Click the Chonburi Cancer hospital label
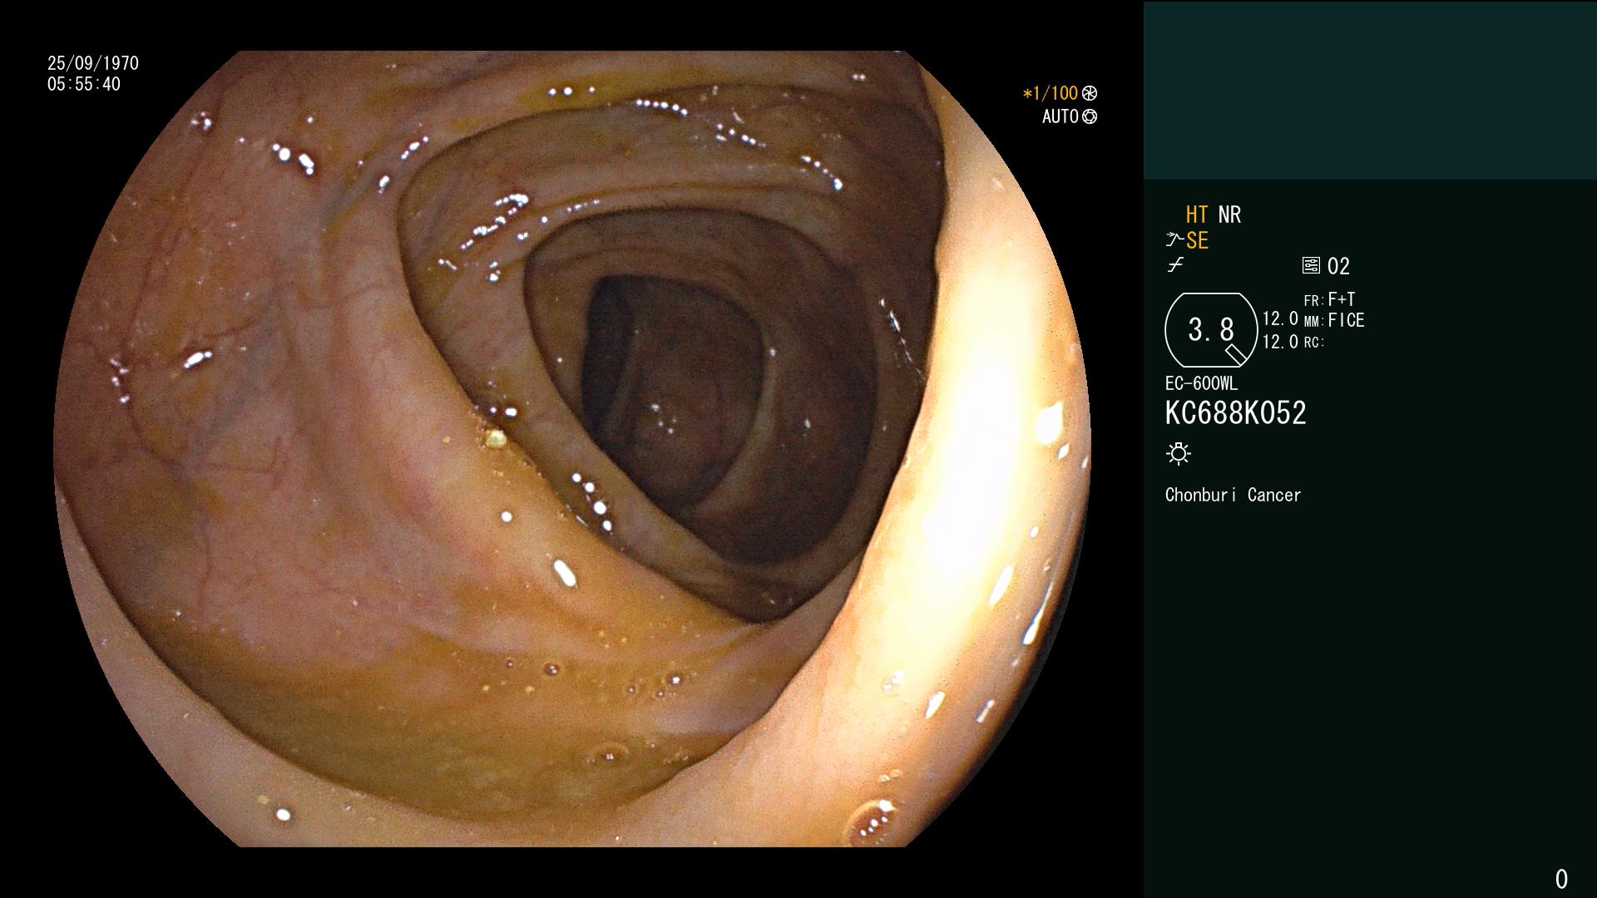This screenshot has width=1597, height=898. [x=1233, y=495]
